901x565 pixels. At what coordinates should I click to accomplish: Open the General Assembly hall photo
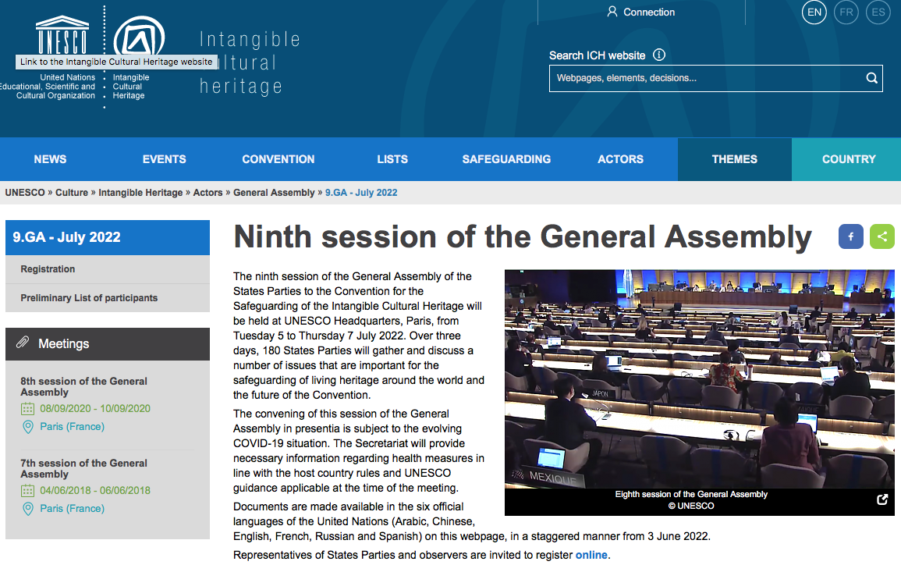(699, 378)
